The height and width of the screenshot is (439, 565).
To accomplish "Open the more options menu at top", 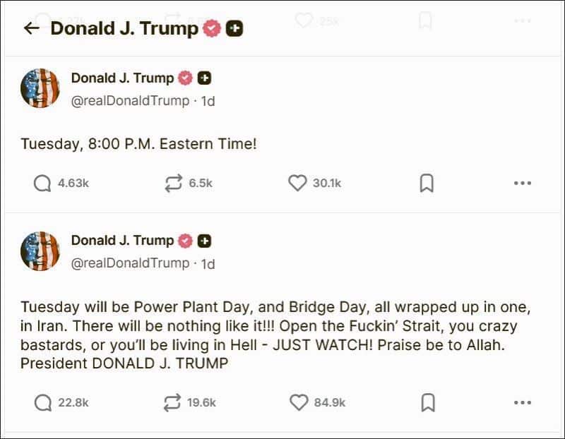I will [522, 21].
